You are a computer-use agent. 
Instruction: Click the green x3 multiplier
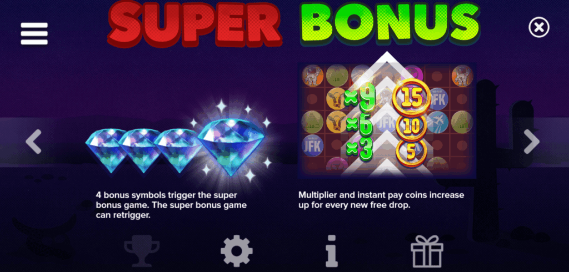tap(359, 150)
